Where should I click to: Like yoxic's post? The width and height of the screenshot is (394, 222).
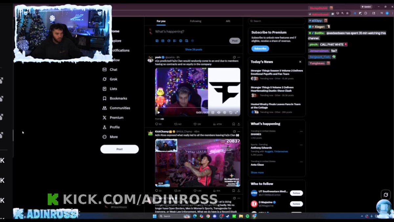(x=197, y=124)
